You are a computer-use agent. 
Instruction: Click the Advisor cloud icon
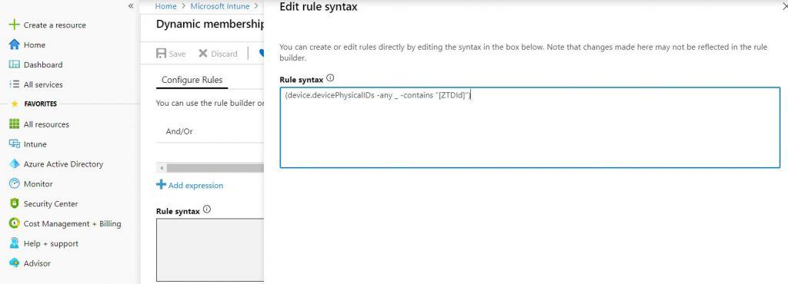coord(15,263)
